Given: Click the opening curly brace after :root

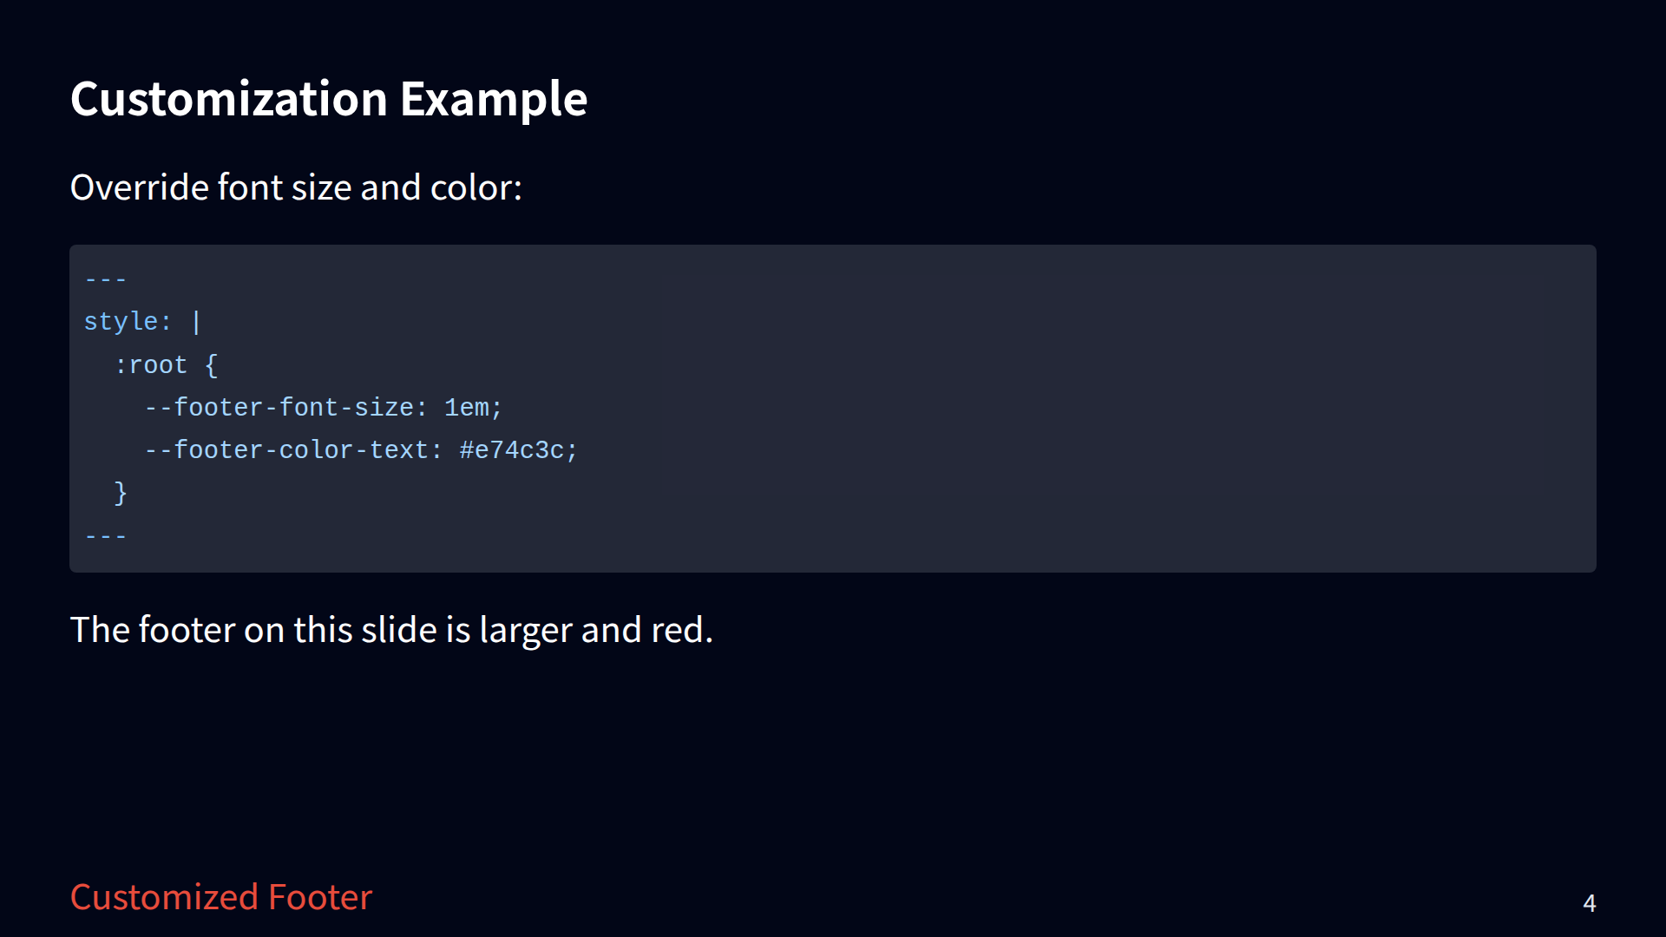Looking at the screenshot, I should tap(211, 365).
